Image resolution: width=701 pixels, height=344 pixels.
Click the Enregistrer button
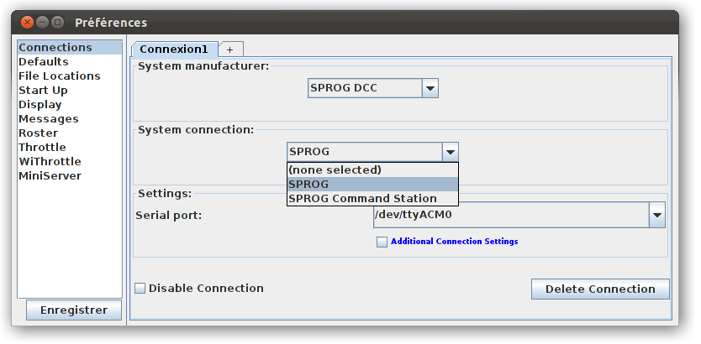click(74, 310)
